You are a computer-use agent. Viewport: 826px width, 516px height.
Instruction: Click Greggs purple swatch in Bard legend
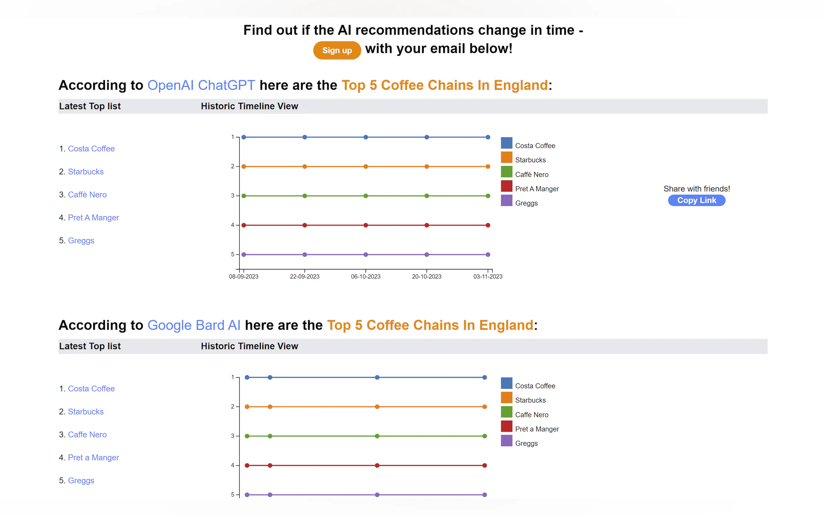tap(506, 441)
